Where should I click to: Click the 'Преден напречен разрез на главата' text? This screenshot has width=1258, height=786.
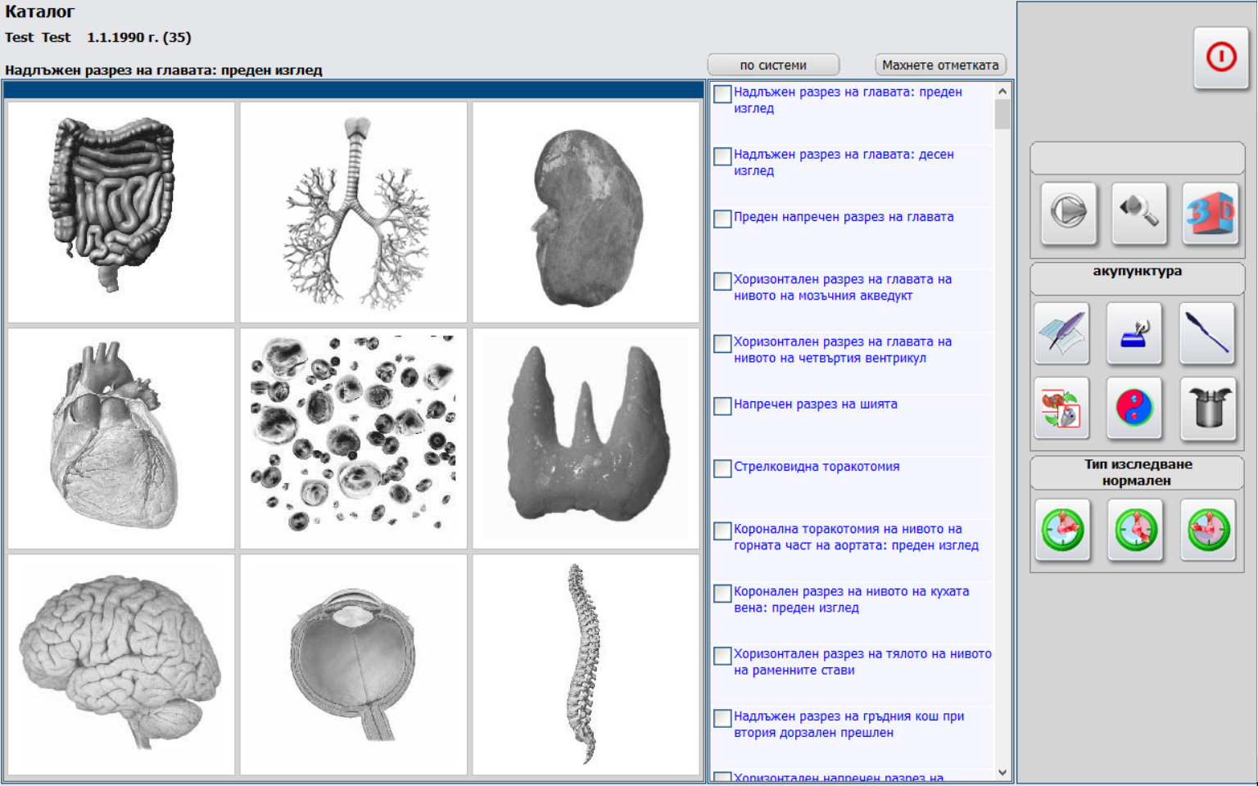coord(844,217)
